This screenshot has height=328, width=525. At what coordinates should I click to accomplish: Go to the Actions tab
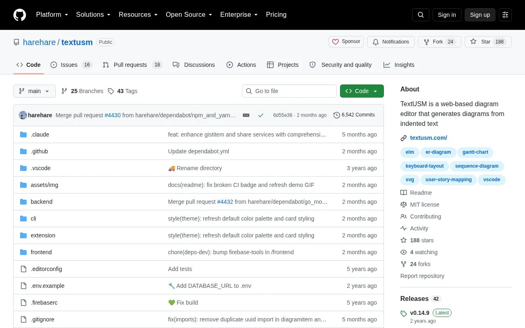[241, 65]
